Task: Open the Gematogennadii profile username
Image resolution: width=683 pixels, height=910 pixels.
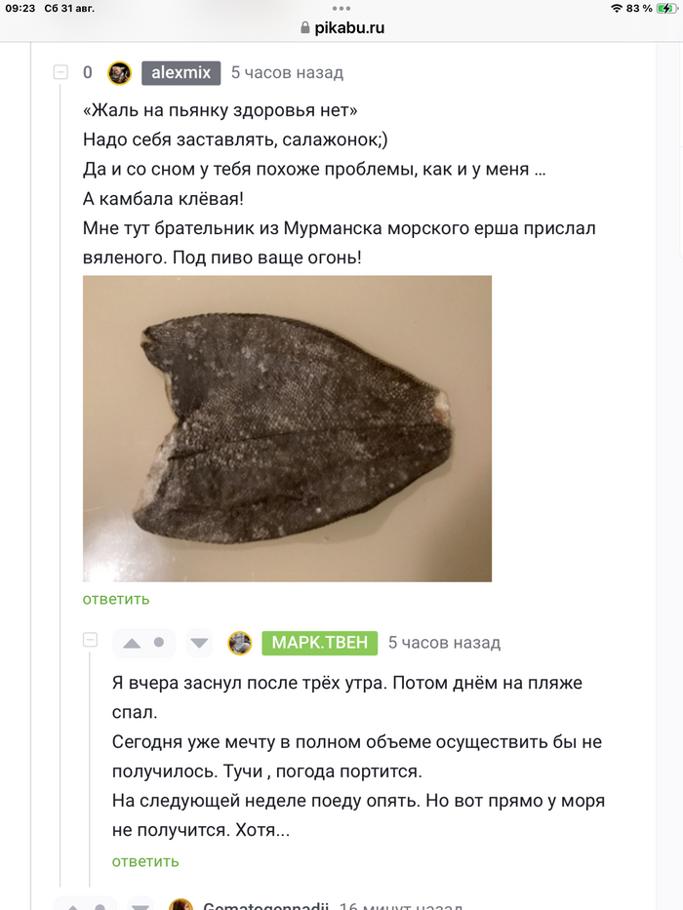Action: [265, 906]
